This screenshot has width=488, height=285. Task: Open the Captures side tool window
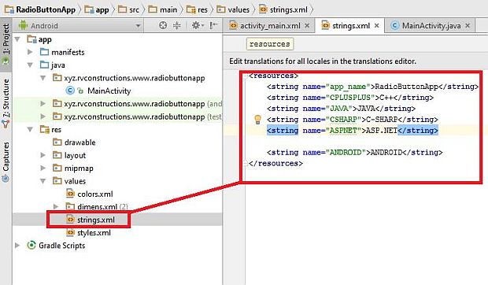(6, 162)
